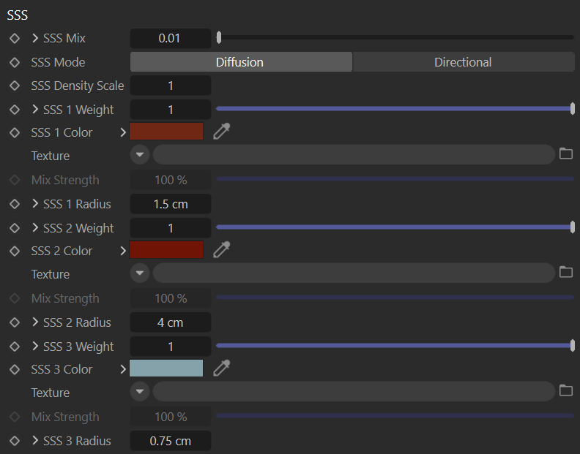Toggle the keyframe diamond for SSS 3 Radius
This screenshot has width=580, height=454.
(x=15, y=441)
